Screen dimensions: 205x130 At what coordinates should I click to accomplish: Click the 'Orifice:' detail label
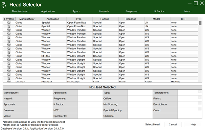click(x=107, y=99)
